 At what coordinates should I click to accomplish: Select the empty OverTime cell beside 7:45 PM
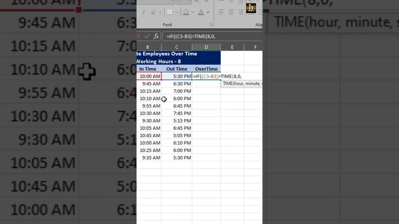pos(206,113)
